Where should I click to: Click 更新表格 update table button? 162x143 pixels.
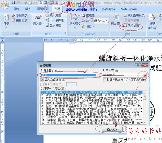pos(131,20)
